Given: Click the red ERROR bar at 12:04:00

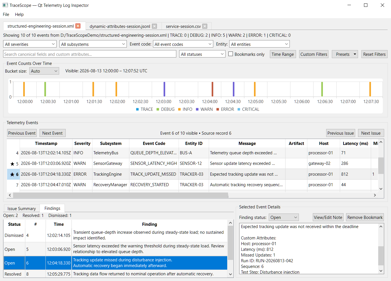Looking at the screenshot, I should 212,89.
